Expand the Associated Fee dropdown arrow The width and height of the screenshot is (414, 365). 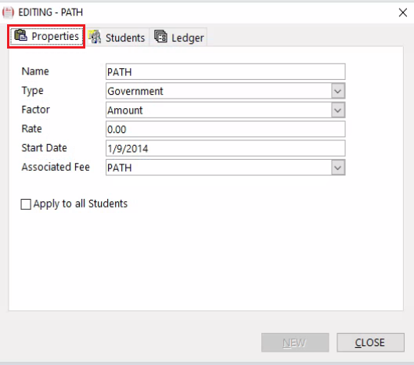[x=337, y=168]
